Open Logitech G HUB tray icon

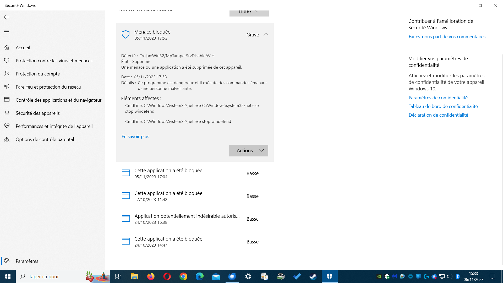click(x=426, y=276)
